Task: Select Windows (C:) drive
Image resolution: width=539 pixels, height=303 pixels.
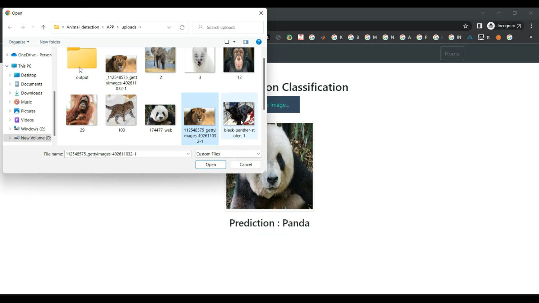Action: click(29, 129)
